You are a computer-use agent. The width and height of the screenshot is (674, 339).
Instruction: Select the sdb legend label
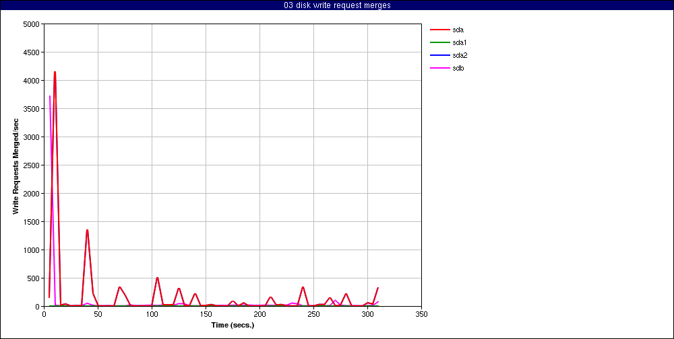click(x=458, y=68)
